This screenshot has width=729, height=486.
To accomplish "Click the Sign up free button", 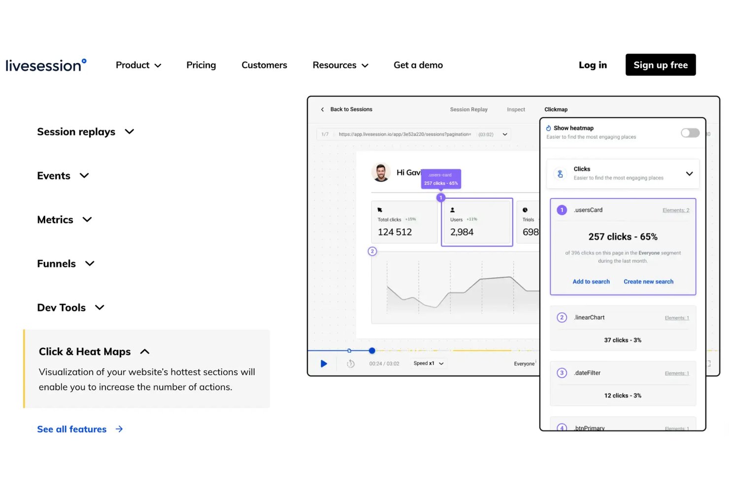I will coord(661,65).
